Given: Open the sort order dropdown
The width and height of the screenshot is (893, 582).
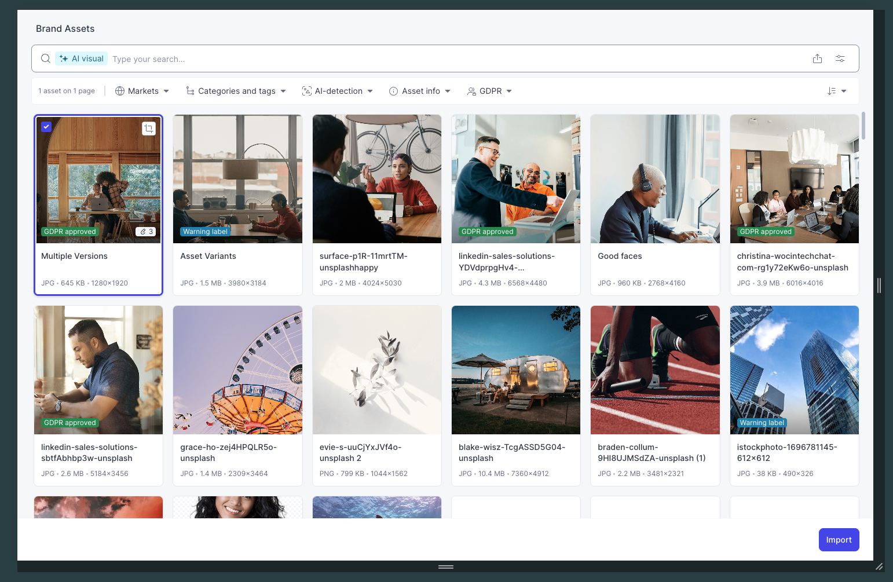Looking at the screenshot, I should click(837, 91).
